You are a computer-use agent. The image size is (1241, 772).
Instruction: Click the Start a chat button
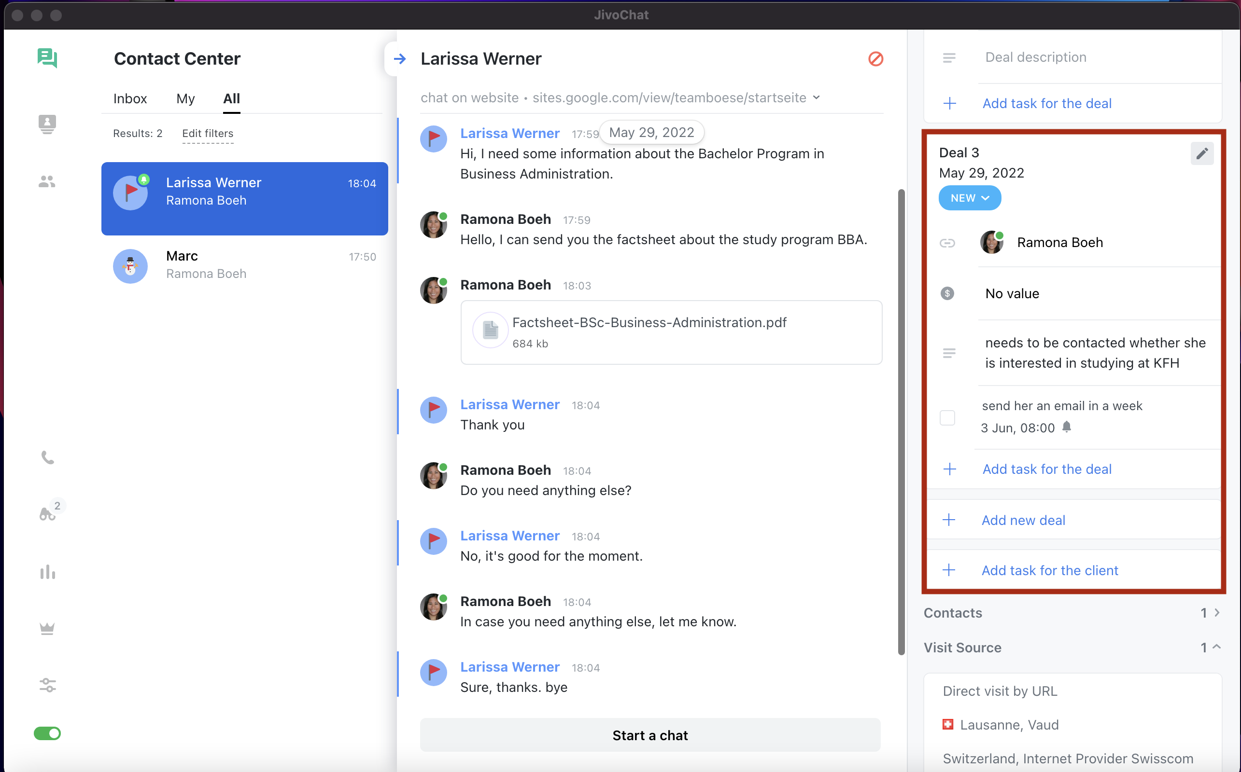pos(650,735)
